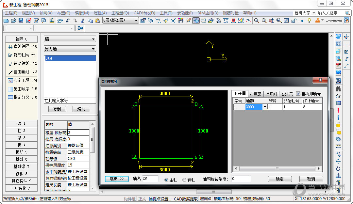Open a file with the folder icon
353x204 pixels.
[13, 21]
